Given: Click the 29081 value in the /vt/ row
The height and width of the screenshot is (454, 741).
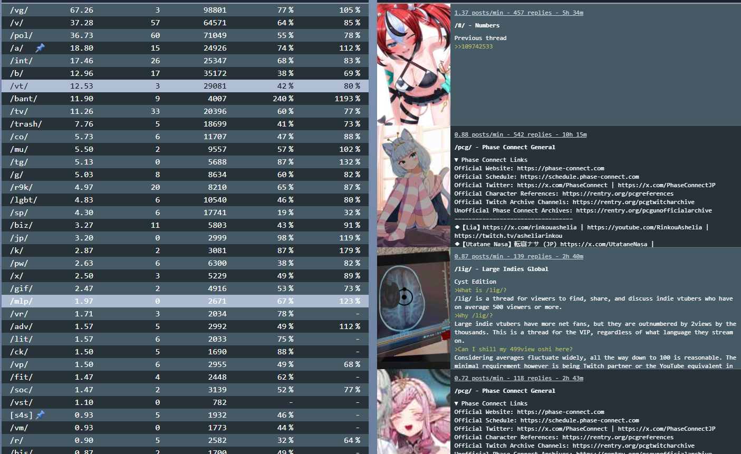Looking at the screenshot, I should [215, 86].
